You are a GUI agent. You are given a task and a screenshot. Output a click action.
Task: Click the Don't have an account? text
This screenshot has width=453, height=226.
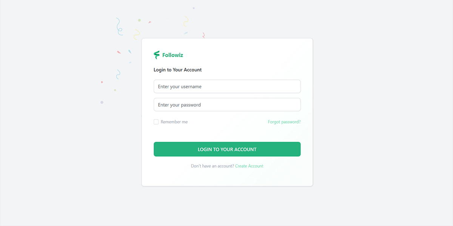tap(213, 166)
